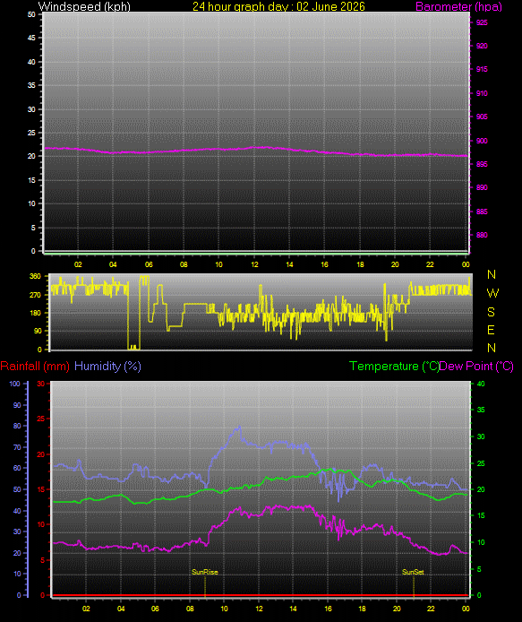Select the 905 barometer axis value

pyautogui.click(x=482, y=117)
